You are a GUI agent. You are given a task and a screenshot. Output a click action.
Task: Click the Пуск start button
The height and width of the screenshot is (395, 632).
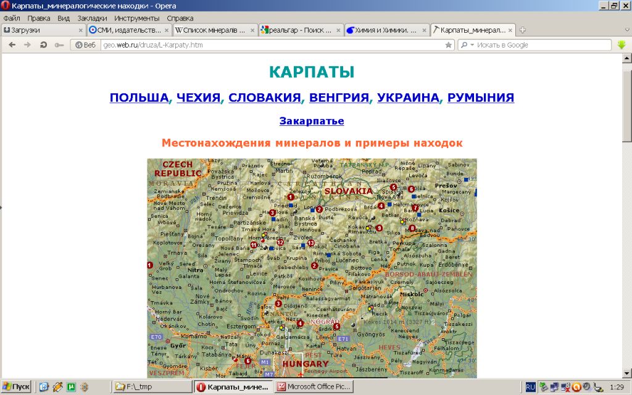click(x=17, y=387)
